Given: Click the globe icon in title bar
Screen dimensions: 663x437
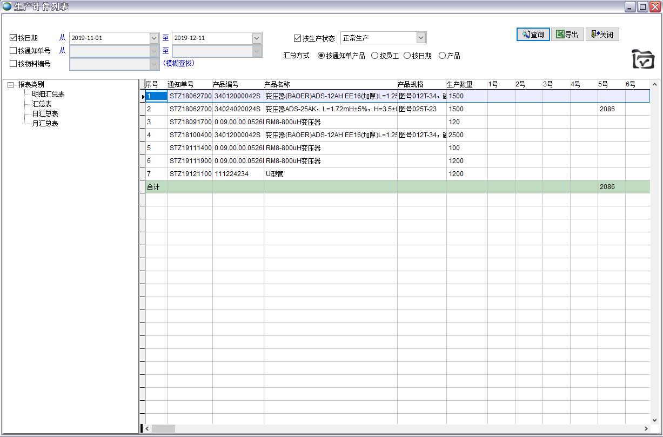Looking at the screenshot, I should click(x=7, y=7).
